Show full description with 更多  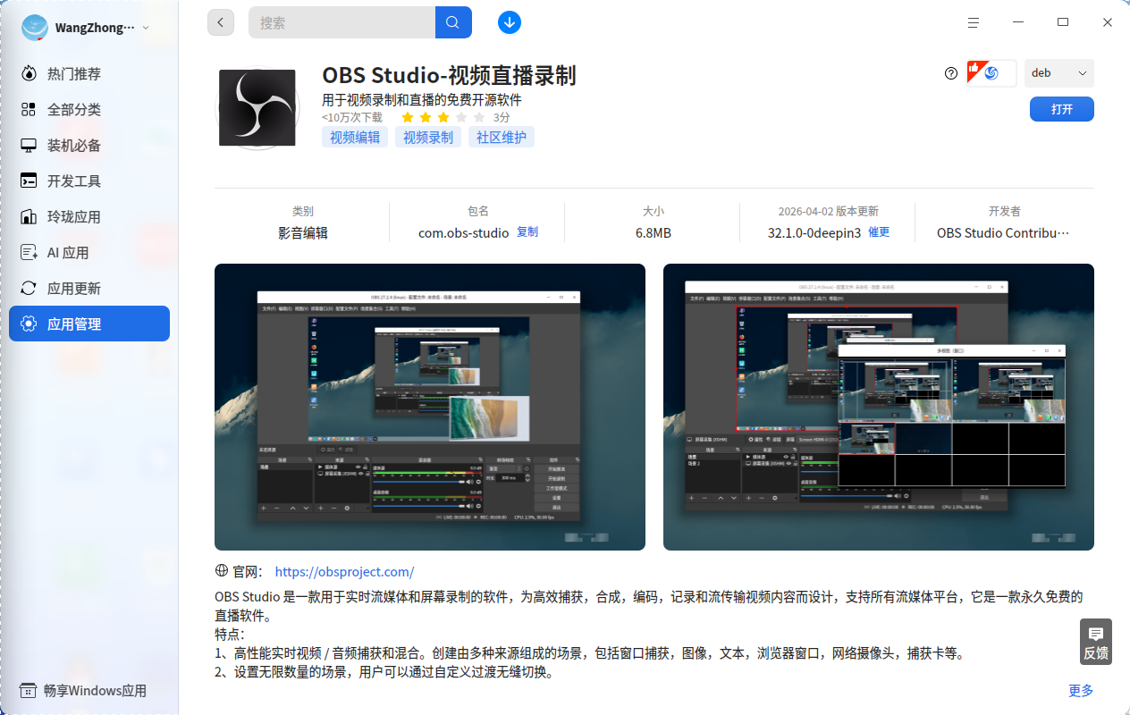(1081, 690)
